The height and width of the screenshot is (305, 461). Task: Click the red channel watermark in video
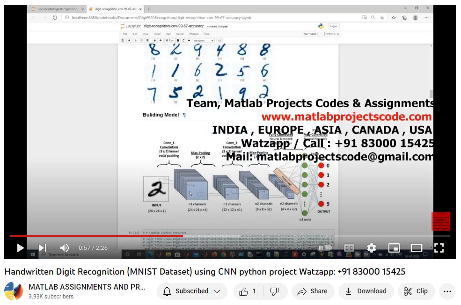coord(440,221)
